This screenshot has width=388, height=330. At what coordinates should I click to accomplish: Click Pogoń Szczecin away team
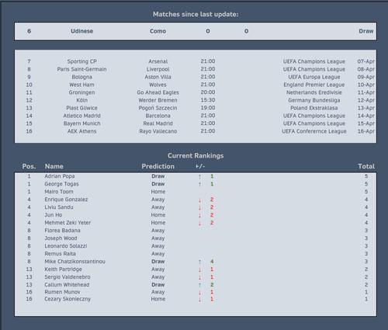158,108
